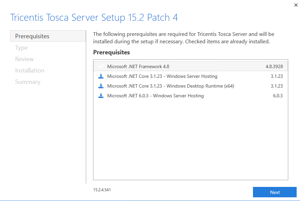Click the bold Prerequisites heading above the list
Screen dimensions: 300x201
pos(111,52)
